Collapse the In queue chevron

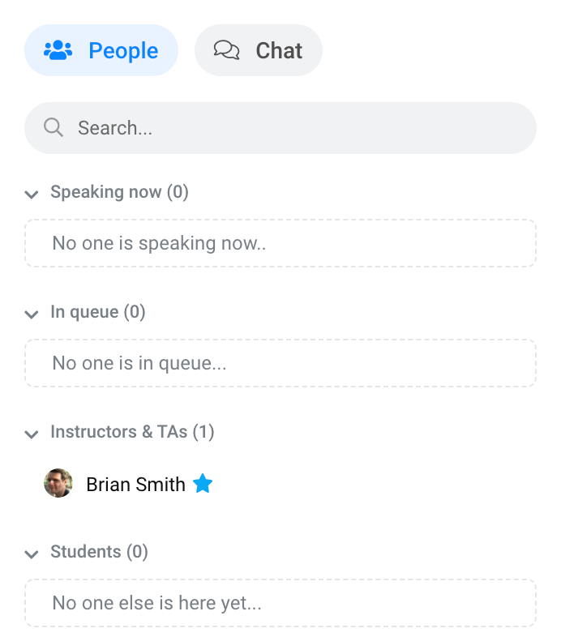coord(32,314)
